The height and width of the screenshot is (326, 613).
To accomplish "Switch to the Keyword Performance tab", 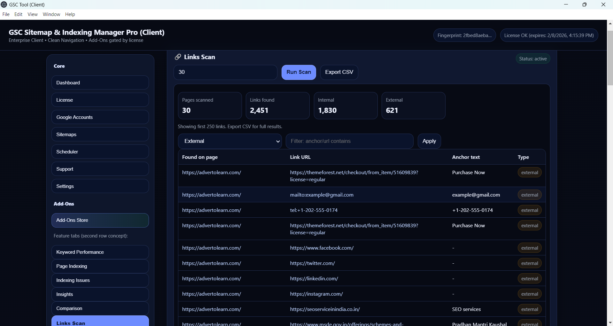I will tap(100, 252).
